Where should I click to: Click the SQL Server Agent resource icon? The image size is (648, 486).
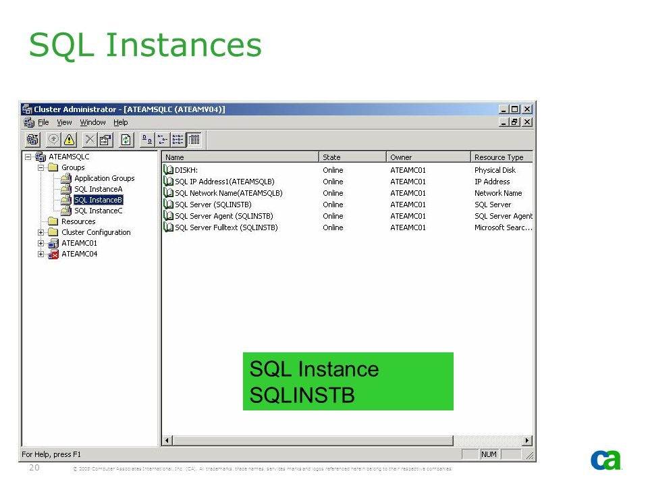point(168,216)
